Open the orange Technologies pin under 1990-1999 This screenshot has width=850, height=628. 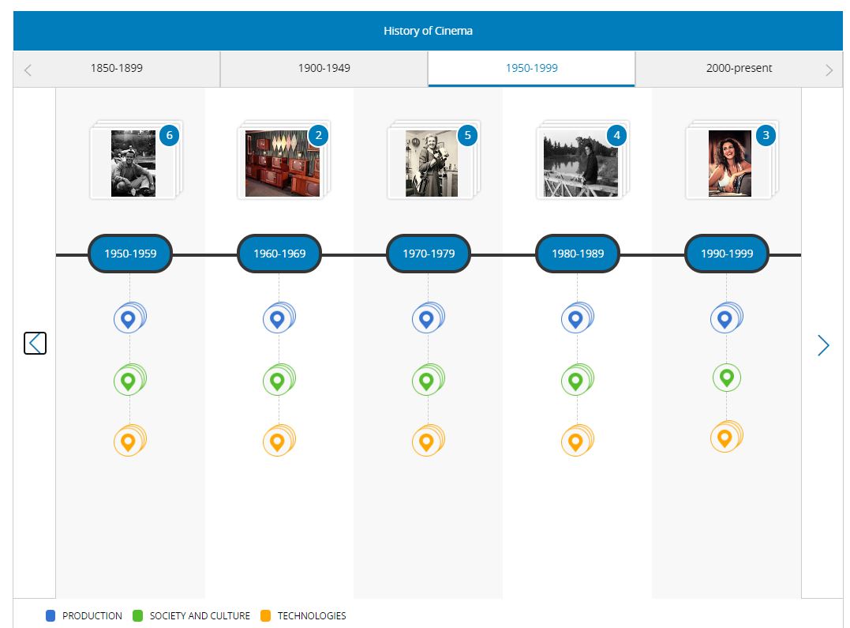point(726,437)
